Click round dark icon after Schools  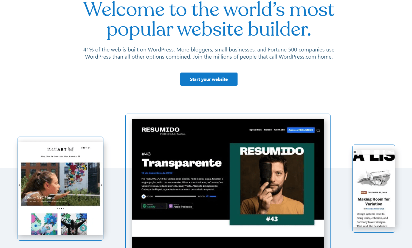[79, 156]
